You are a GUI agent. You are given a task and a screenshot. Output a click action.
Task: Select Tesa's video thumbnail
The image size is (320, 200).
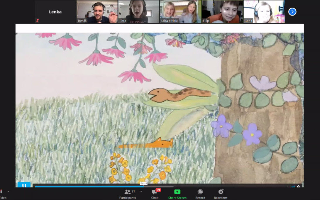point(139,12)
